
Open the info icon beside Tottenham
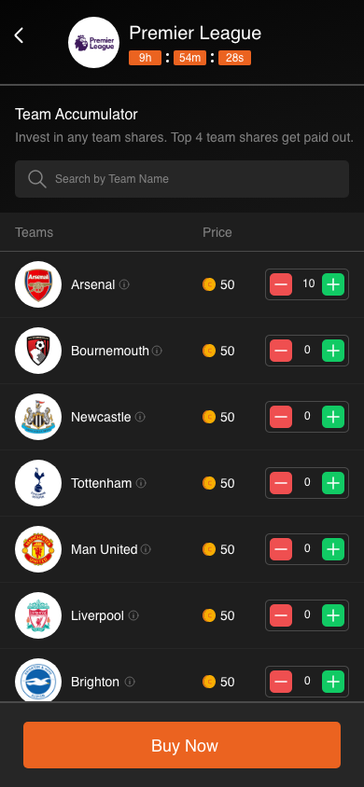click(x=141, y=483)
